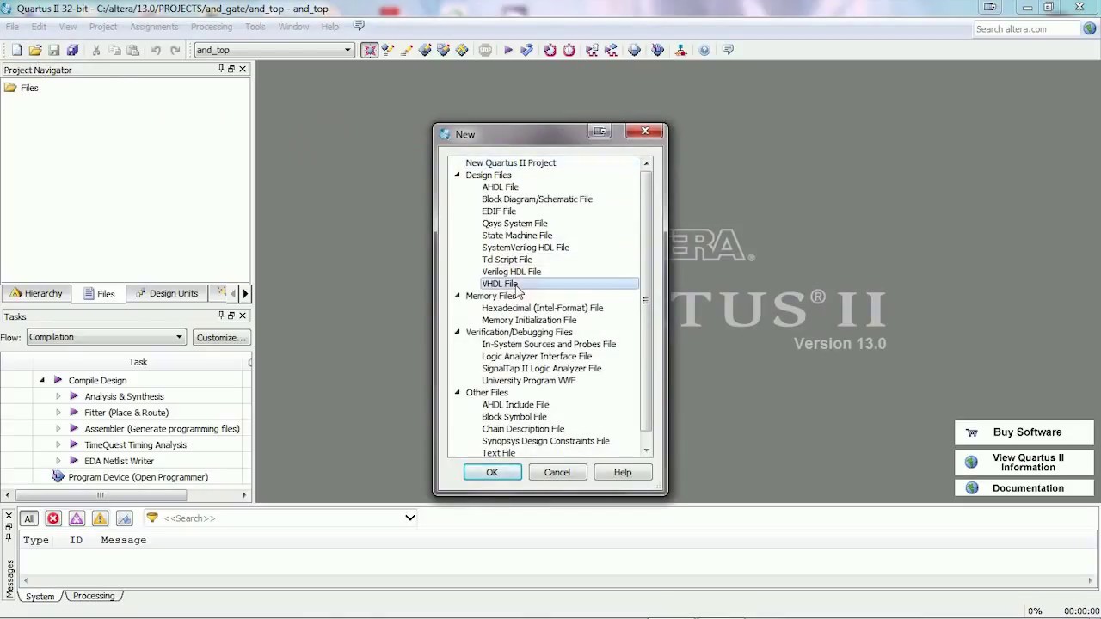Viewport: 1101px width, 619px height.
Task: Click the Stop Processing icon
Action: pos(485,50)
